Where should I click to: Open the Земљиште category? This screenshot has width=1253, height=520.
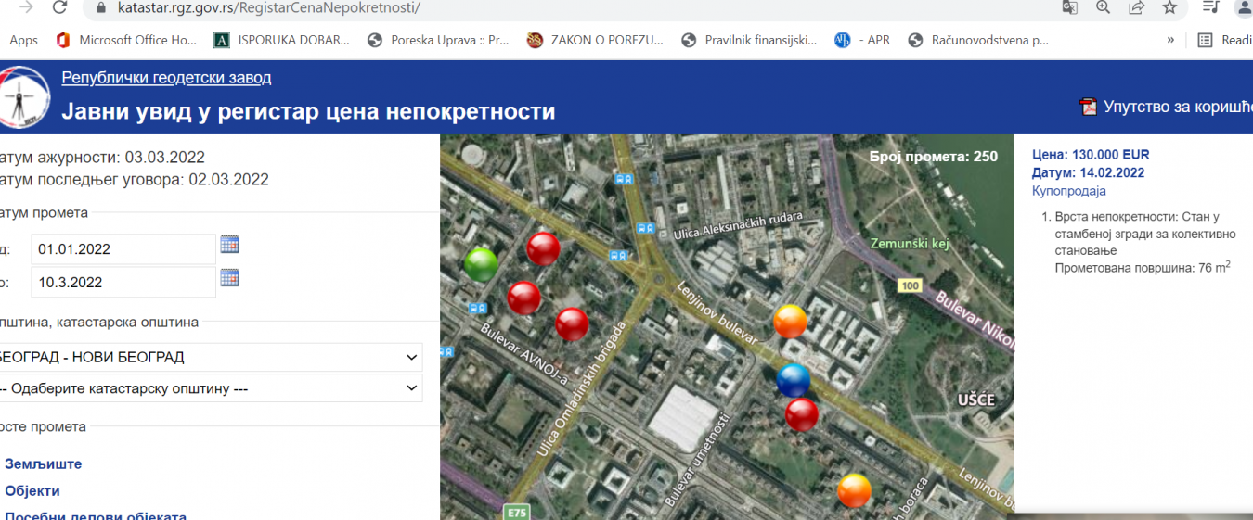(x=44, y=463)
